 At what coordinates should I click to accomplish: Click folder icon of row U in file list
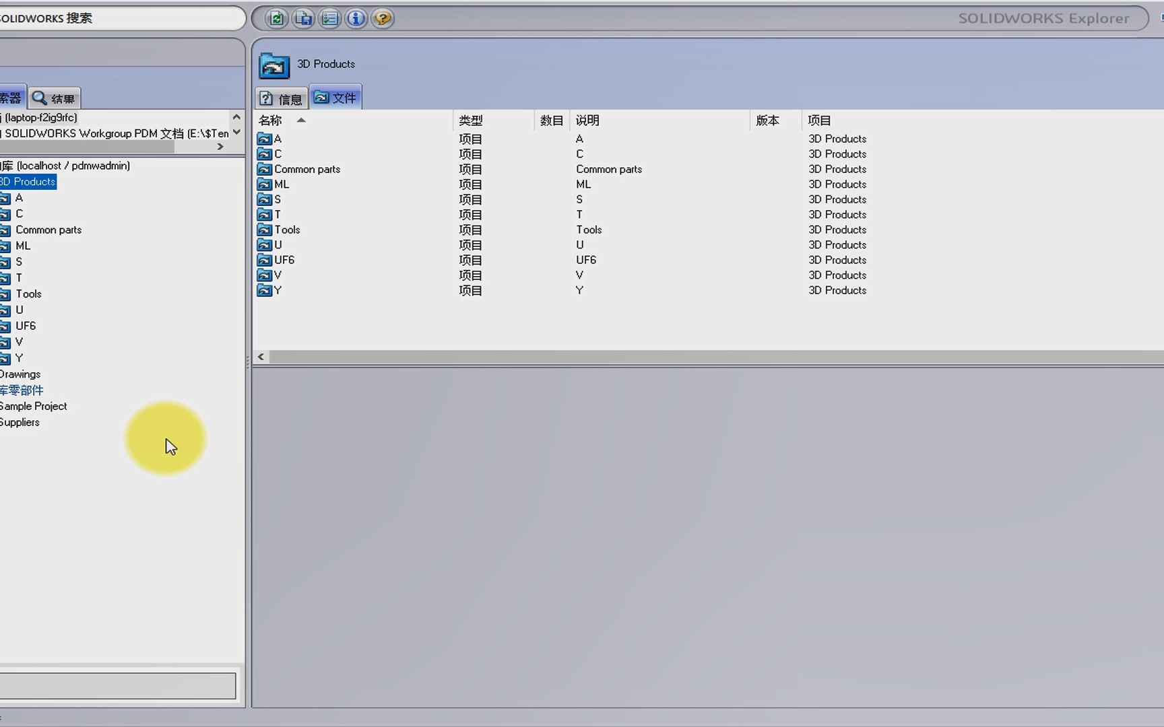click(265, 245)
